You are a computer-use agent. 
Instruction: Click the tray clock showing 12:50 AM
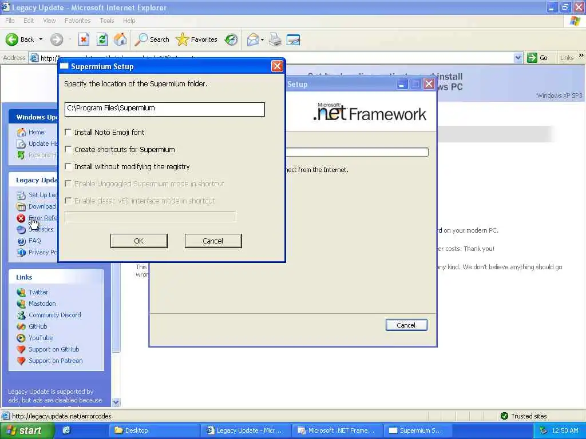[565, 430]
